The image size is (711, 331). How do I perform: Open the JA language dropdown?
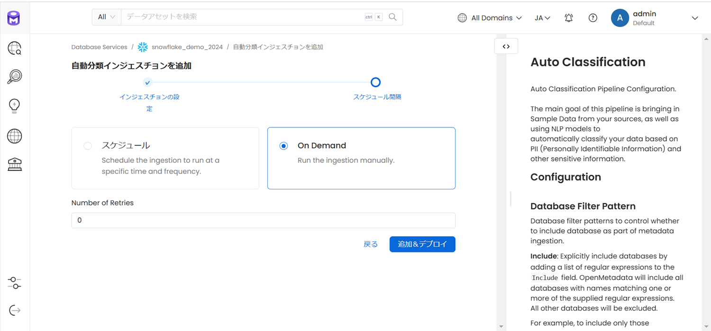(542, 18)
